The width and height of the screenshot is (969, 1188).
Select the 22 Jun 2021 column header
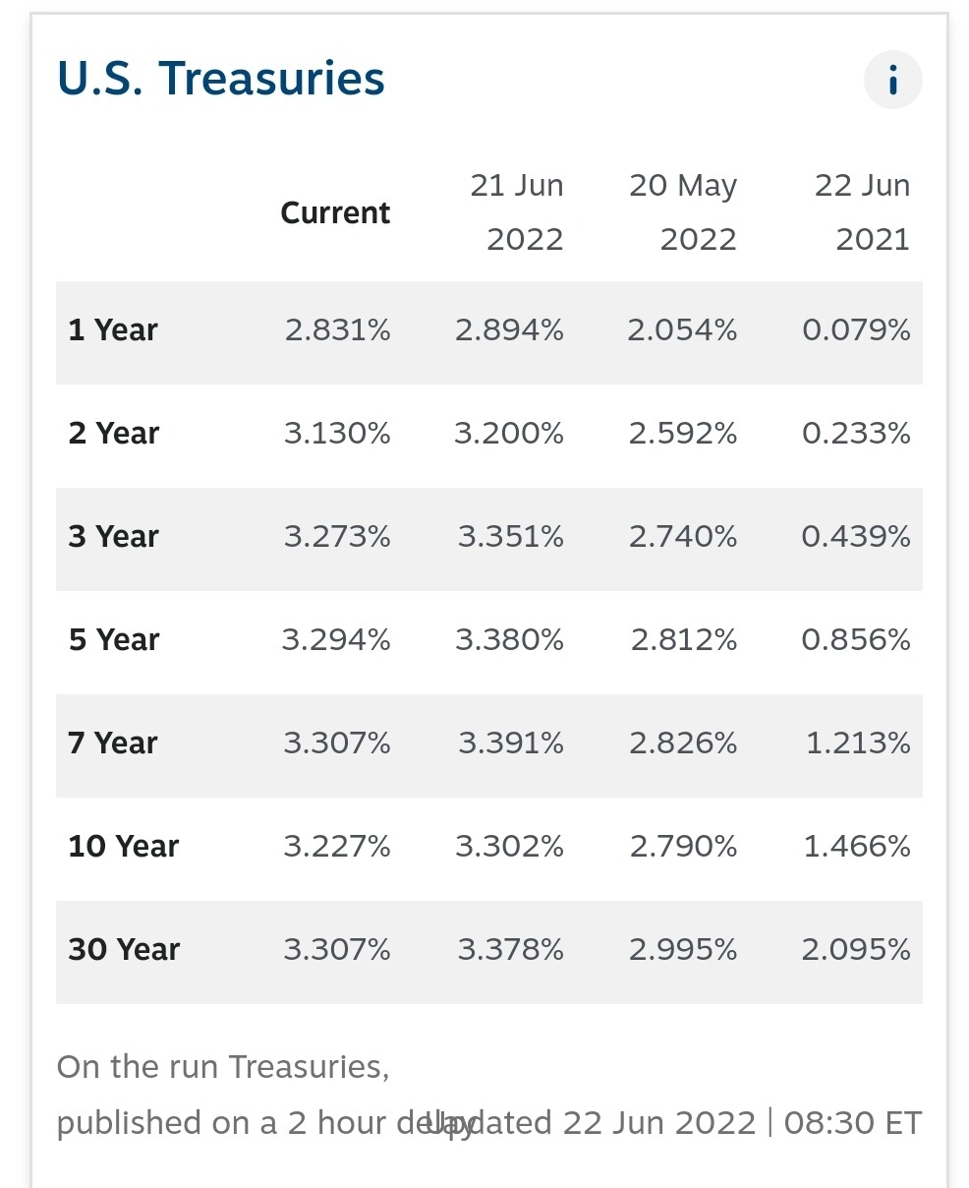(x=863, y=212)
